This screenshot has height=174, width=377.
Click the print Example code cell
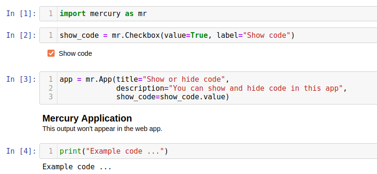[x=208, y=151]
